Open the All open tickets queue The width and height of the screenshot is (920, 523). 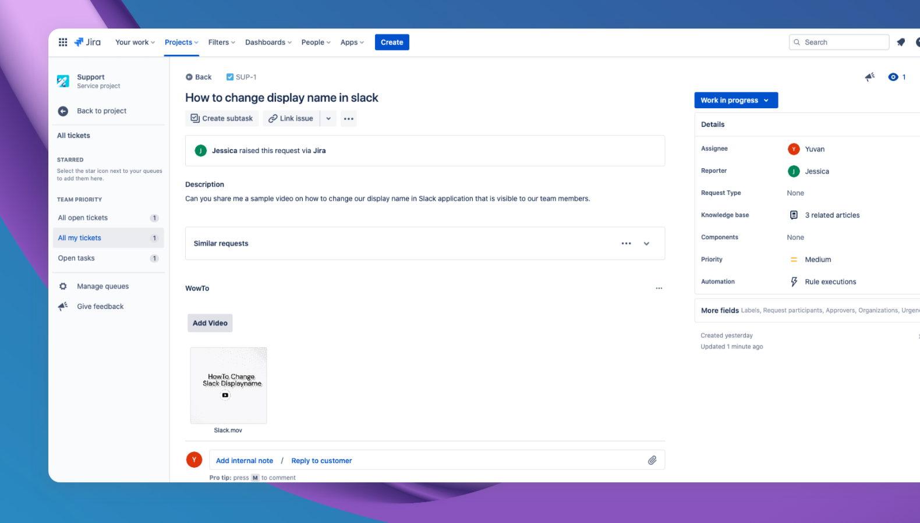pyautogui.click(x=108, y=218)
